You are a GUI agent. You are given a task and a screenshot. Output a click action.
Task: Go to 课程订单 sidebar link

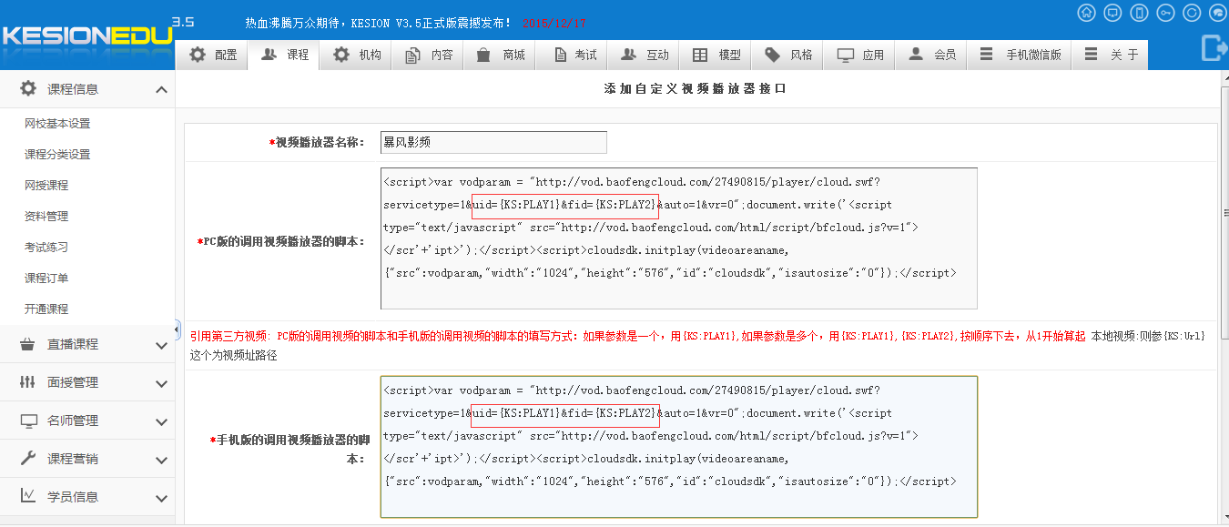(x=46, y=279)
